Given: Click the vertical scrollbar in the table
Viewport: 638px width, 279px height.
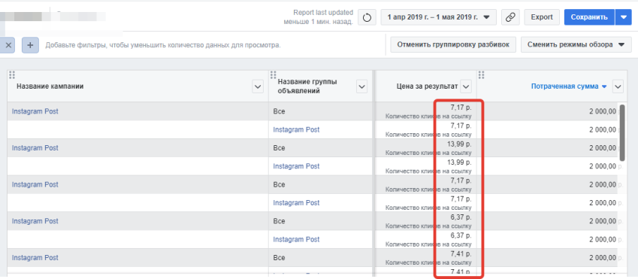Looking at the screenshot, I should [x=621, y=132].
